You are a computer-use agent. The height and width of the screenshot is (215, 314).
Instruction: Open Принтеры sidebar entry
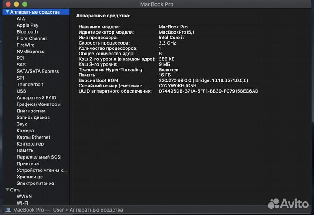(x=28, y=163)
